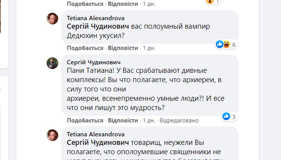Image resolution: width=281 pixels, height=160 pixels.
Task: Like Сергій Чудинович's comment about архиереи
Action: coord(85,121)
